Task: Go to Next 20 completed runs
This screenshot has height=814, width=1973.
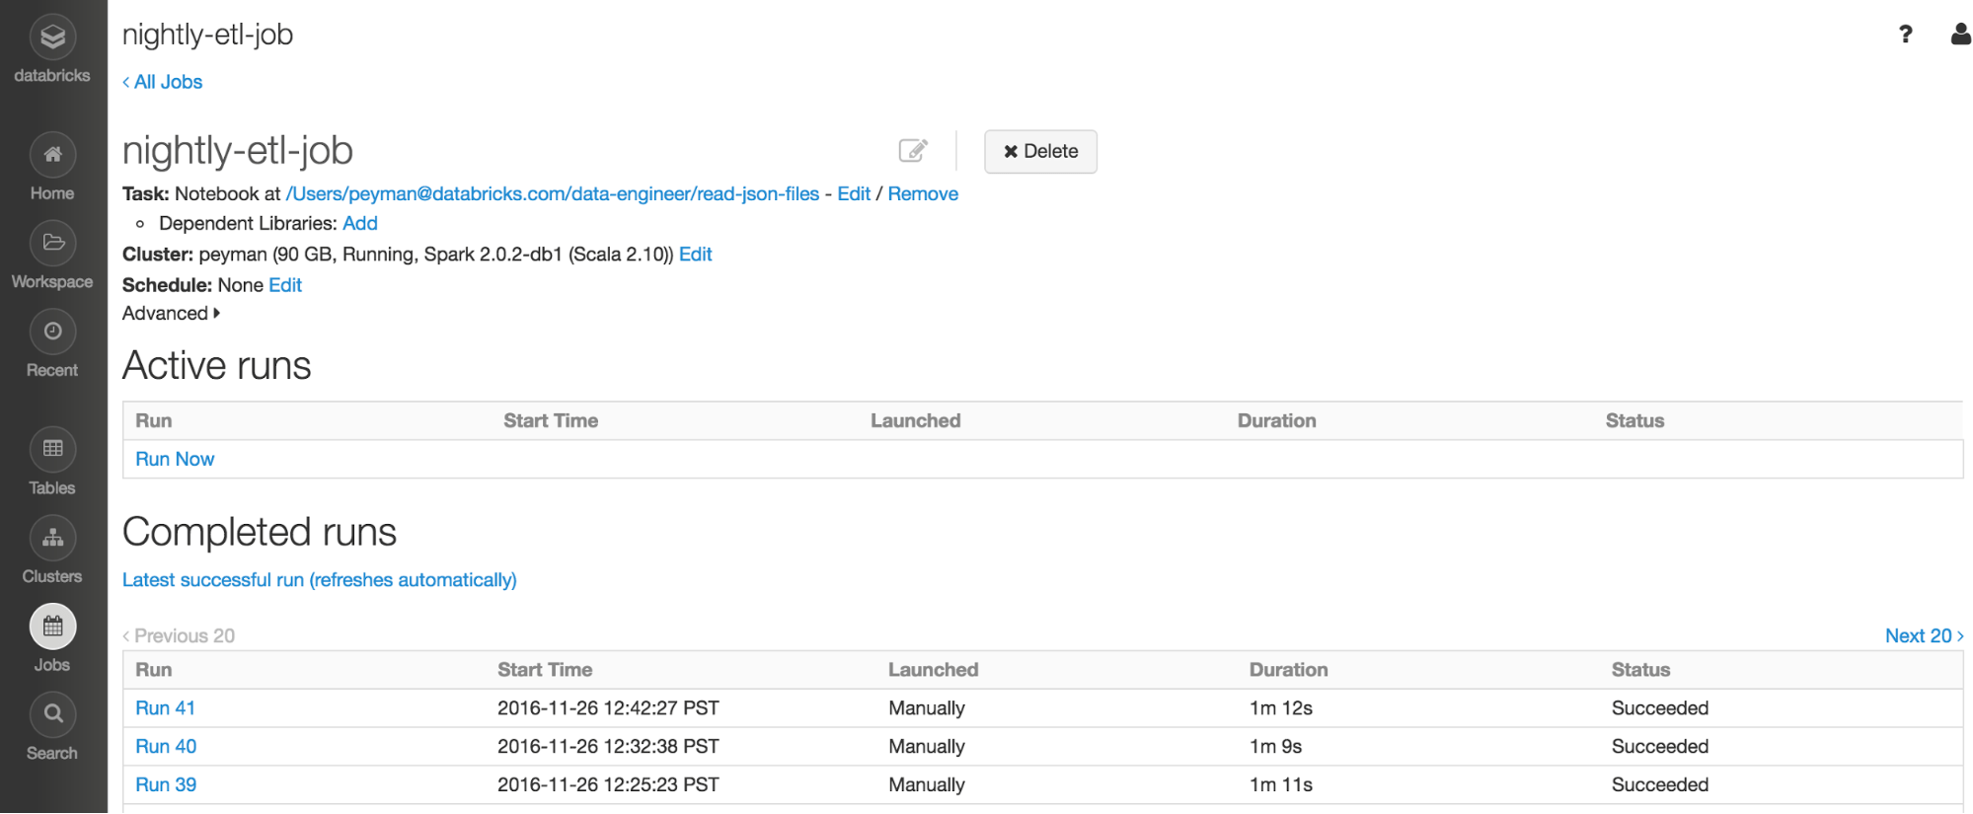Action: (x=1923, y=636)
